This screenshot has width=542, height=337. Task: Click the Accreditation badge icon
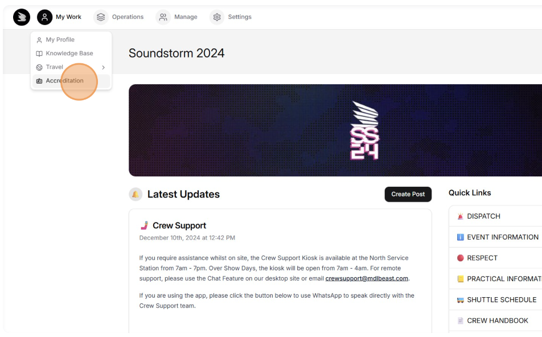39,81
